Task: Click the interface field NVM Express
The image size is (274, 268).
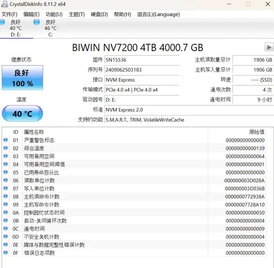Action: (x=142, y=80)
